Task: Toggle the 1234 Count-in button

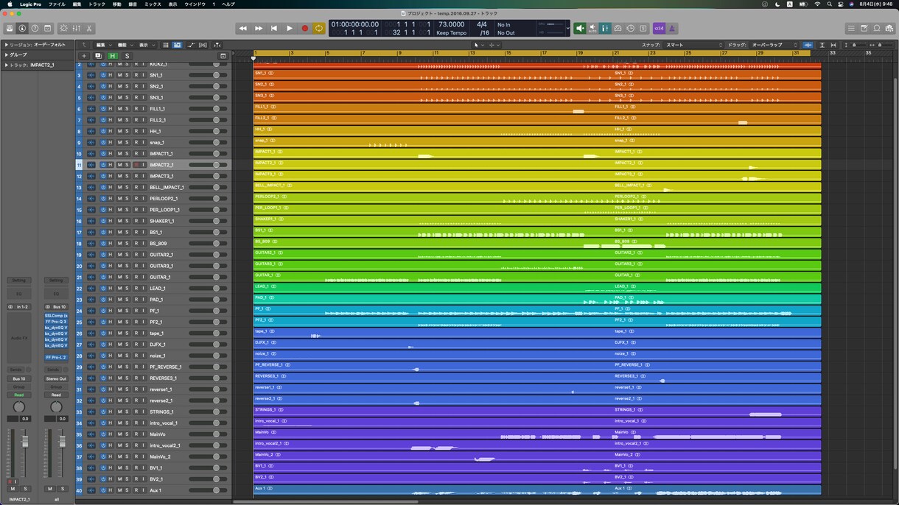Action: click(x=659, y=28)
